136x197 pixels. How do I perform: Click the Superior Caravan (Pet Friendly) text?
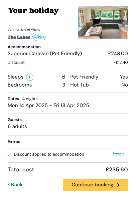click(45, 54)
